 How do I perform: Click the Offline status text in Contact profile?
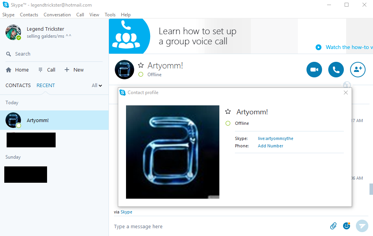tap(242, 123)
